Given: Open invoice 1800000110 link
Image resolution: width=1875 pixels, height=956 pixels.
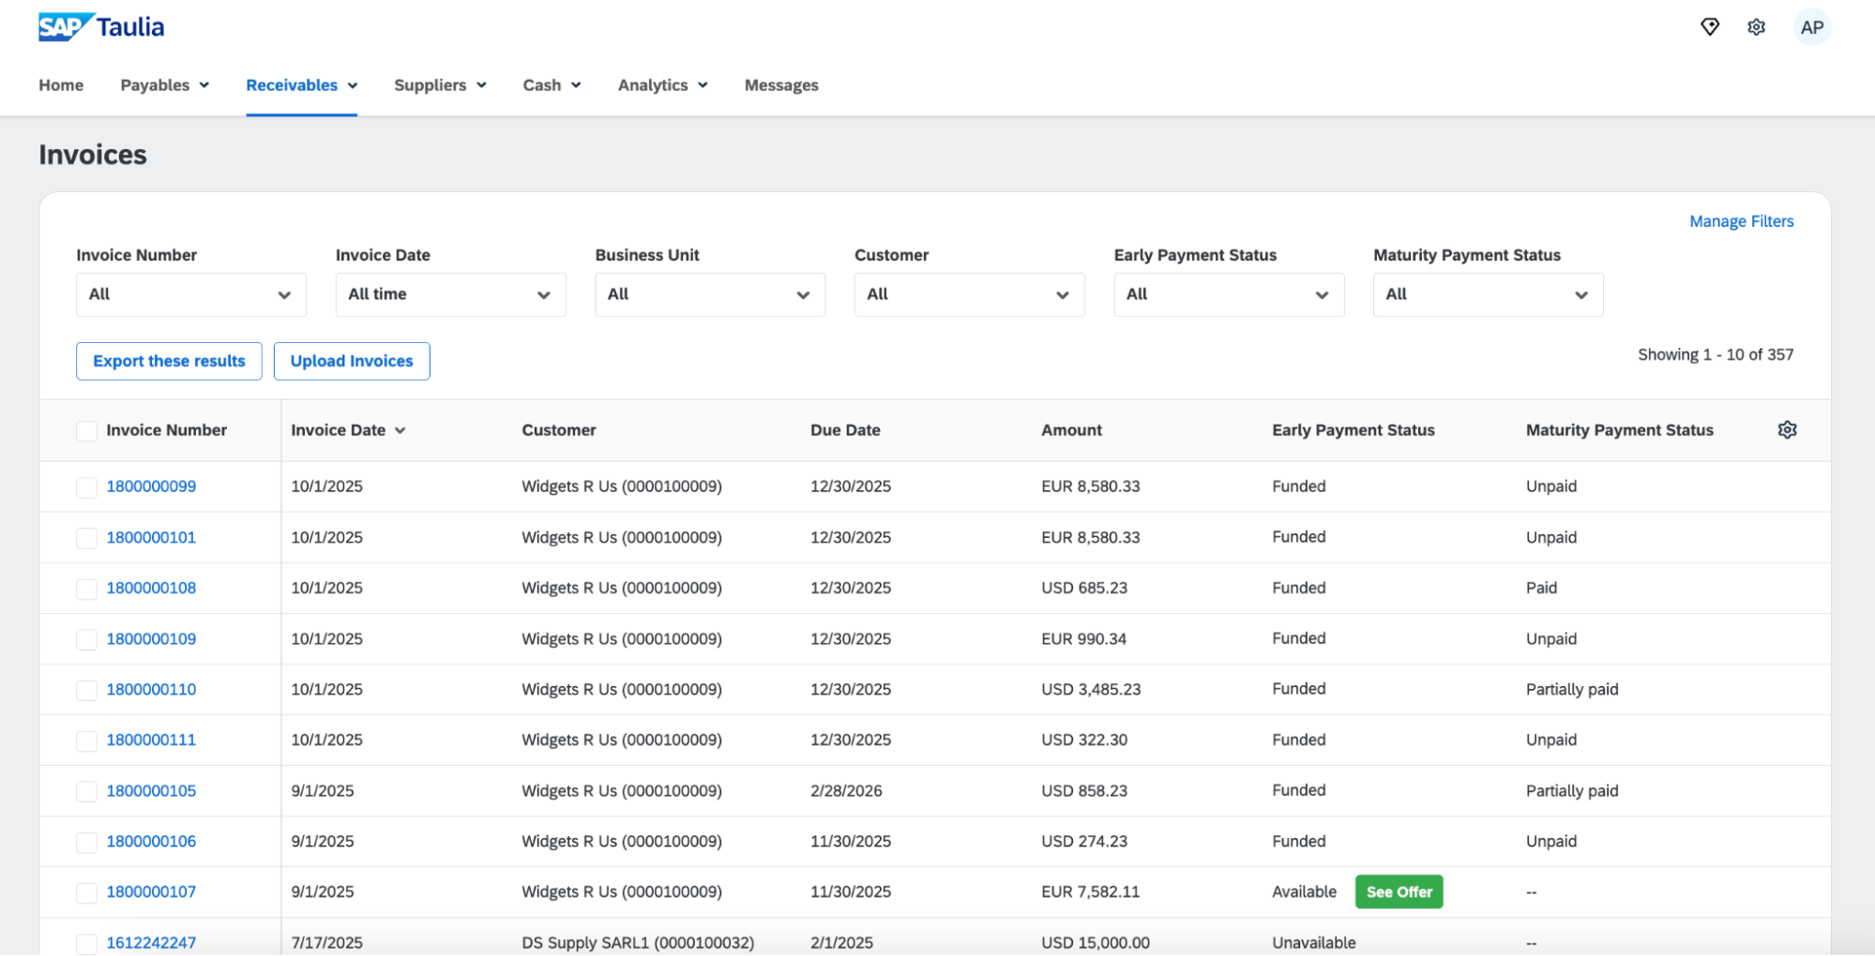Looking at the screenshot, I should [x=151, y=689].
